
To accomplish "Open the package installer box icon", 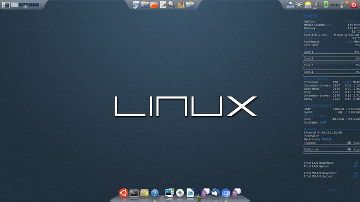I will pyautogui.click(x=144, y=193).
